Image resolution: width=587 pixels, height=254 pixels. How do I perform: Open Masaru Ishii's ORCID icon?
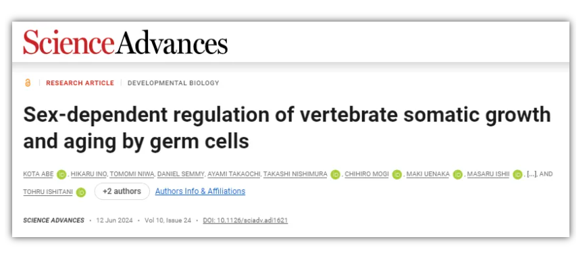517,174
